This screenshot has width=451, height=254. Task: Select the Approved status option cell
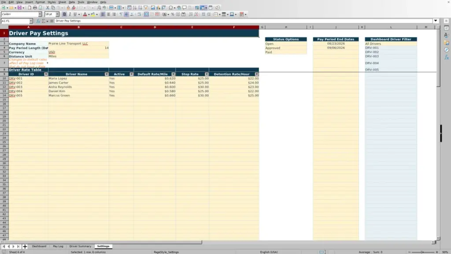click(286, 48)
